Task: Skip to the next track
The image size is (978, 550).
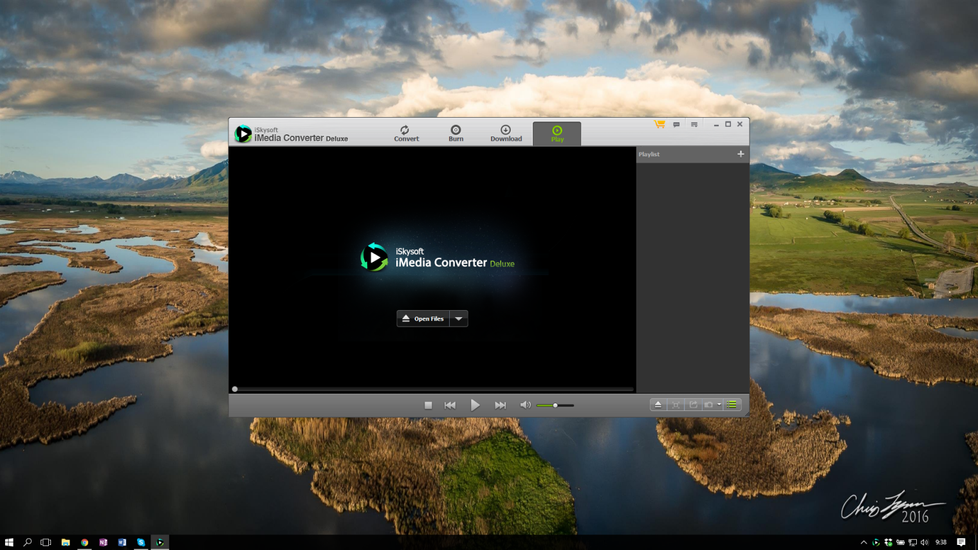Action: [x=500, y=405]
